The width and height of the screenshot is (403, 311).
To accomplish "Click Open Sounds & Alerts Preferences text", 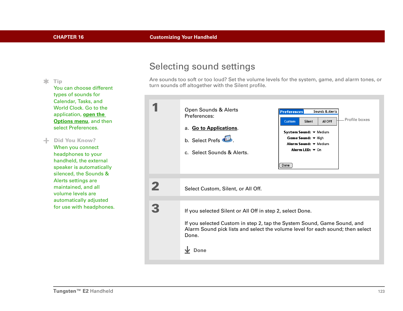I will (211, 113).
